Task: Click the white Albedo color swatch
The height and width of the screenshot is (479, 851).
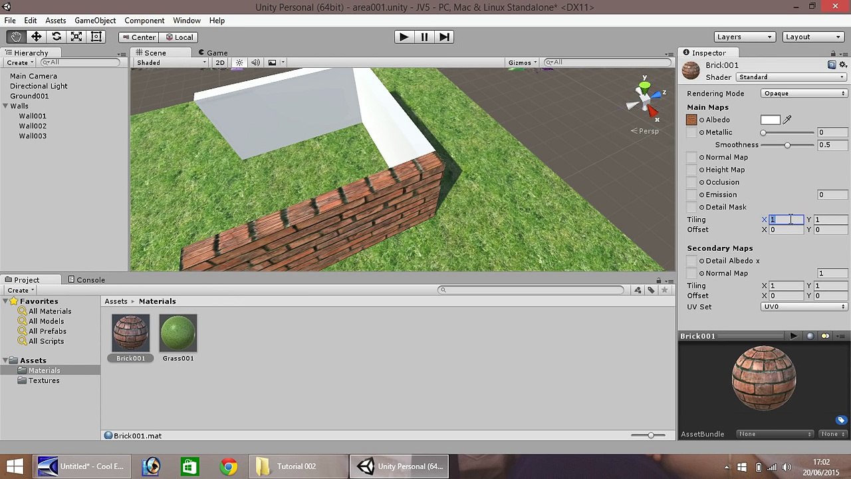Action: point(771,120)
